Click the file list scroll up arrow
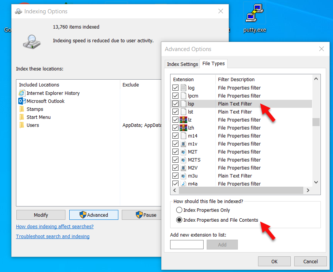The width and height of the screenshot is (333, 272). point(316,79)
